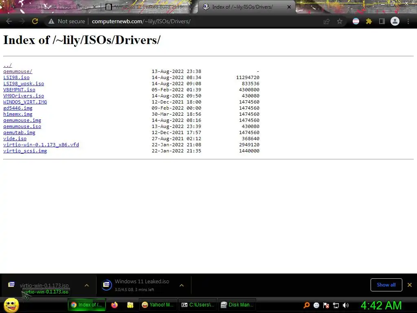Open the virtio-win-0.1.173.iso download item
The height and width of the screenshot is (313, 417).
pyautogui.click(x=44, y=285)
